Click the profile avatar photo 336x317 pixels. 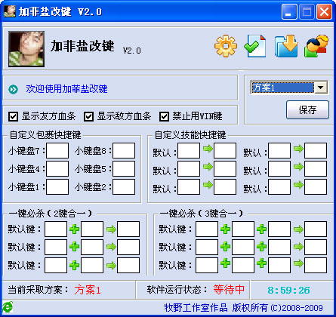26,49
